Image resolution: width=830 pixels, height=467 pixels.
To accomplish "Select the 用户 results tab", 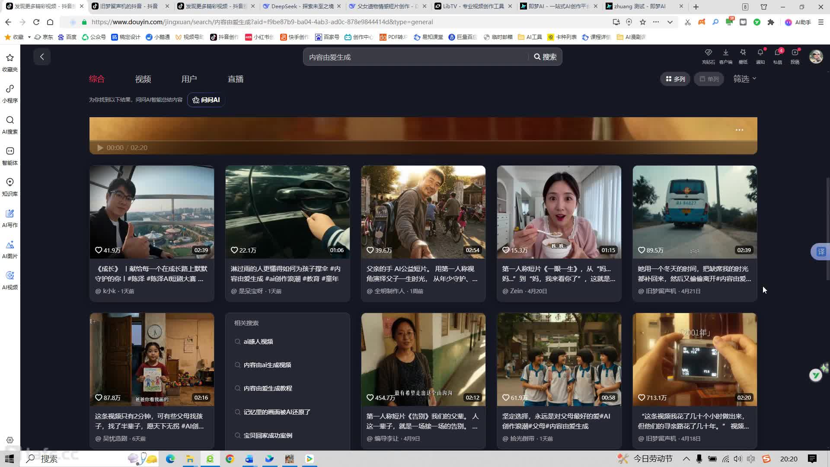I will point(189,79).
